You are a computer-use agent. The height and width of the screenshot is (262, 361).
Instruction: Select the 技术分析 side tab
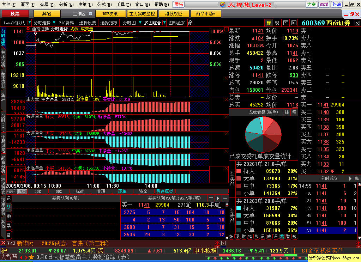pos(3,58)
